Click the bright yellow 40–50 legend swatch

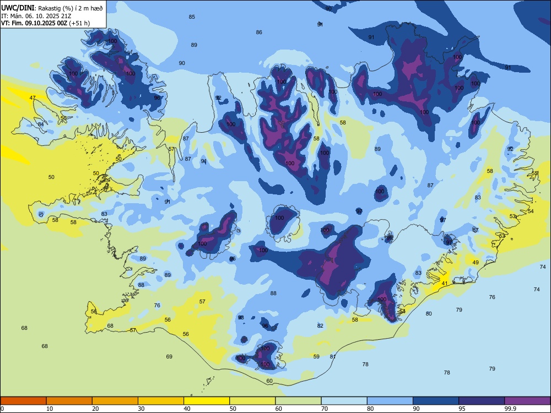[207, 401]
